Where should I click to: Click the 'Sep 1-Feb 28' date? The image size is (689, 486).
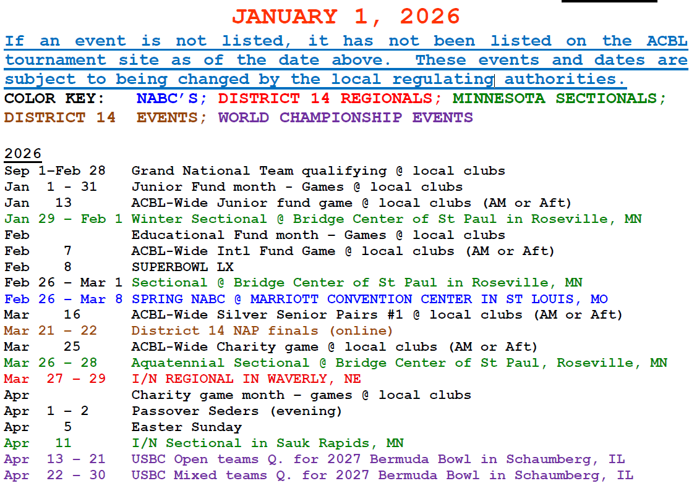pos(55,171)
